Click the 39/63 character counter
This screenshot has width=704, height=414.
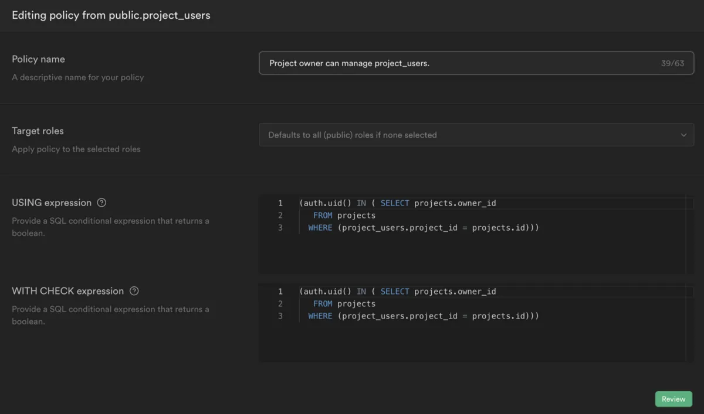tap(672, 63)
